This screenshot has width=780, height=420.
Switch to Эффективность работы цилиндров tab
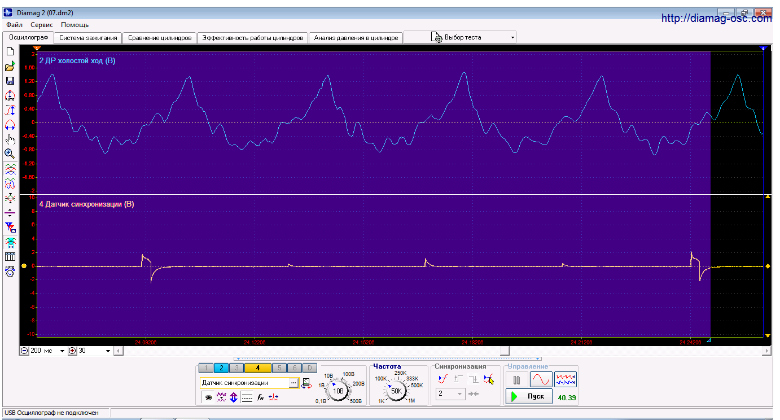click(x=253, y=38)
